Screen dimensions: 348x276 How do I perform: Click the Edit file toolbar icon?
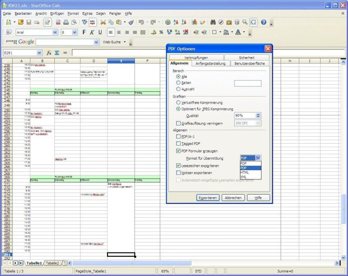coord(47,22)
